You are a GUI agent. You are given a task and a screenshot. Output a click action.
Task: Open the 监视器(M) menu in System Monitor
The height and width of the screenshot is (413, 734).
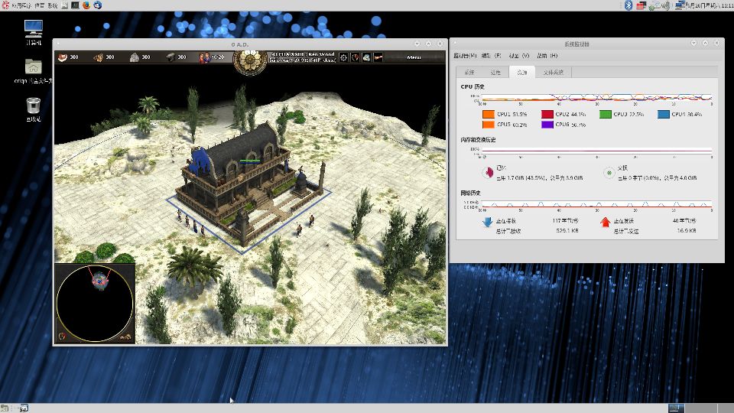[x=465, y=56]
